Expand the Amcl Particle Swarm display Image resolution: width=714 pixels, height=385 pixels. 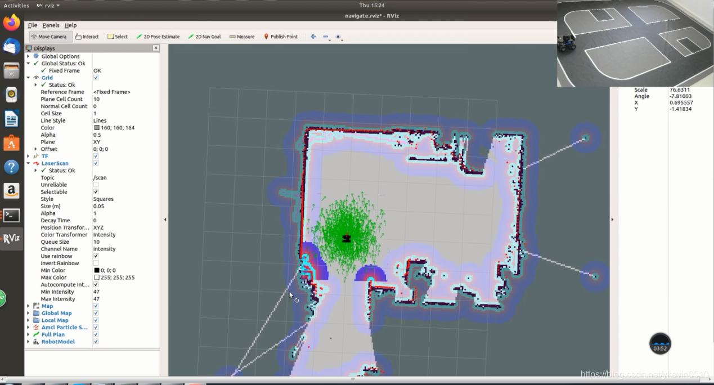[x=29, y=328]
